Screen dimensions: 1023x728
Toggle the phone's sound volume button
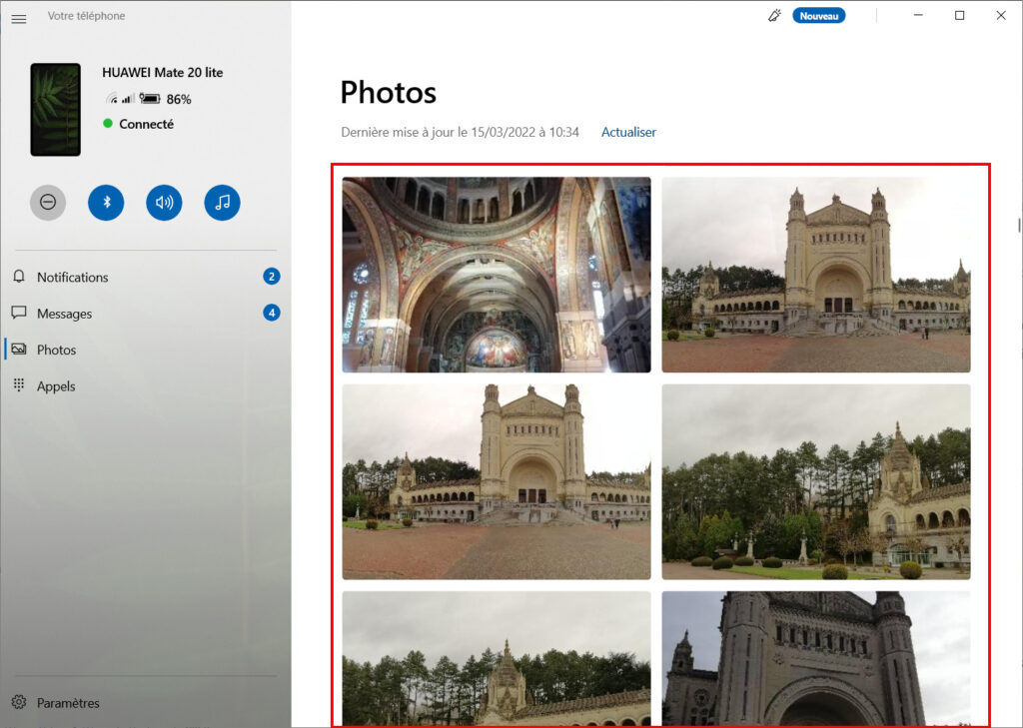pos(164,202)
